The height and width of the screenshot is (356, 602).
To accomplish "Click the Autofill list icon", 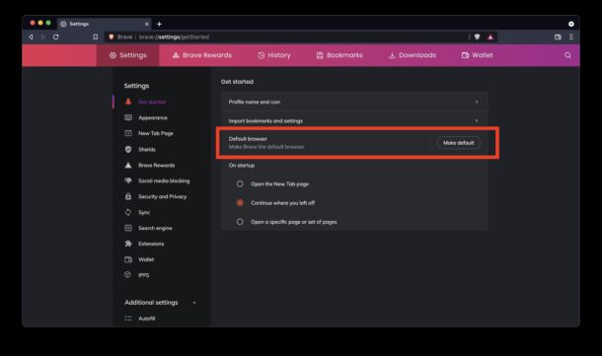I will point(128,319).
